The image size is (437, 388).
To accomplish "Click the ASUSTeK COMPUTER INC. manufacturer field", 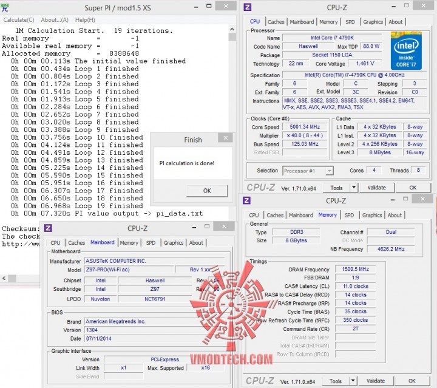I will tap(155, 261).
